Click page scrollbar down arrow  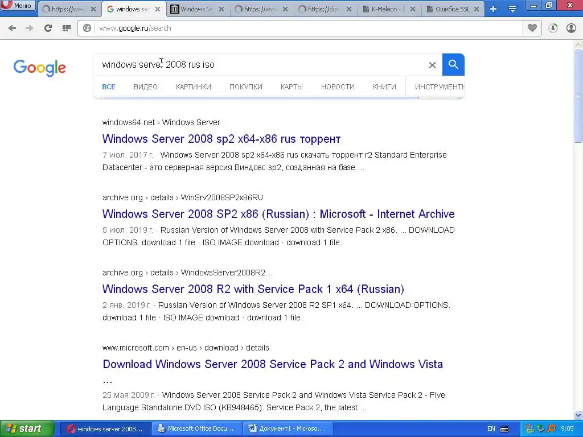(x=578, y=415)
